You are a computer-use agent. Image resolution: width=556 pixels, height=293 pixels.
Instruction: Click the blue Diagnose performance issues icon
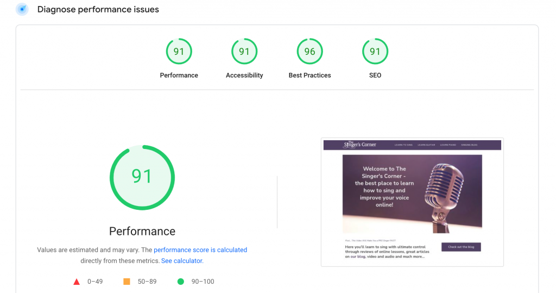pos(22,9)
